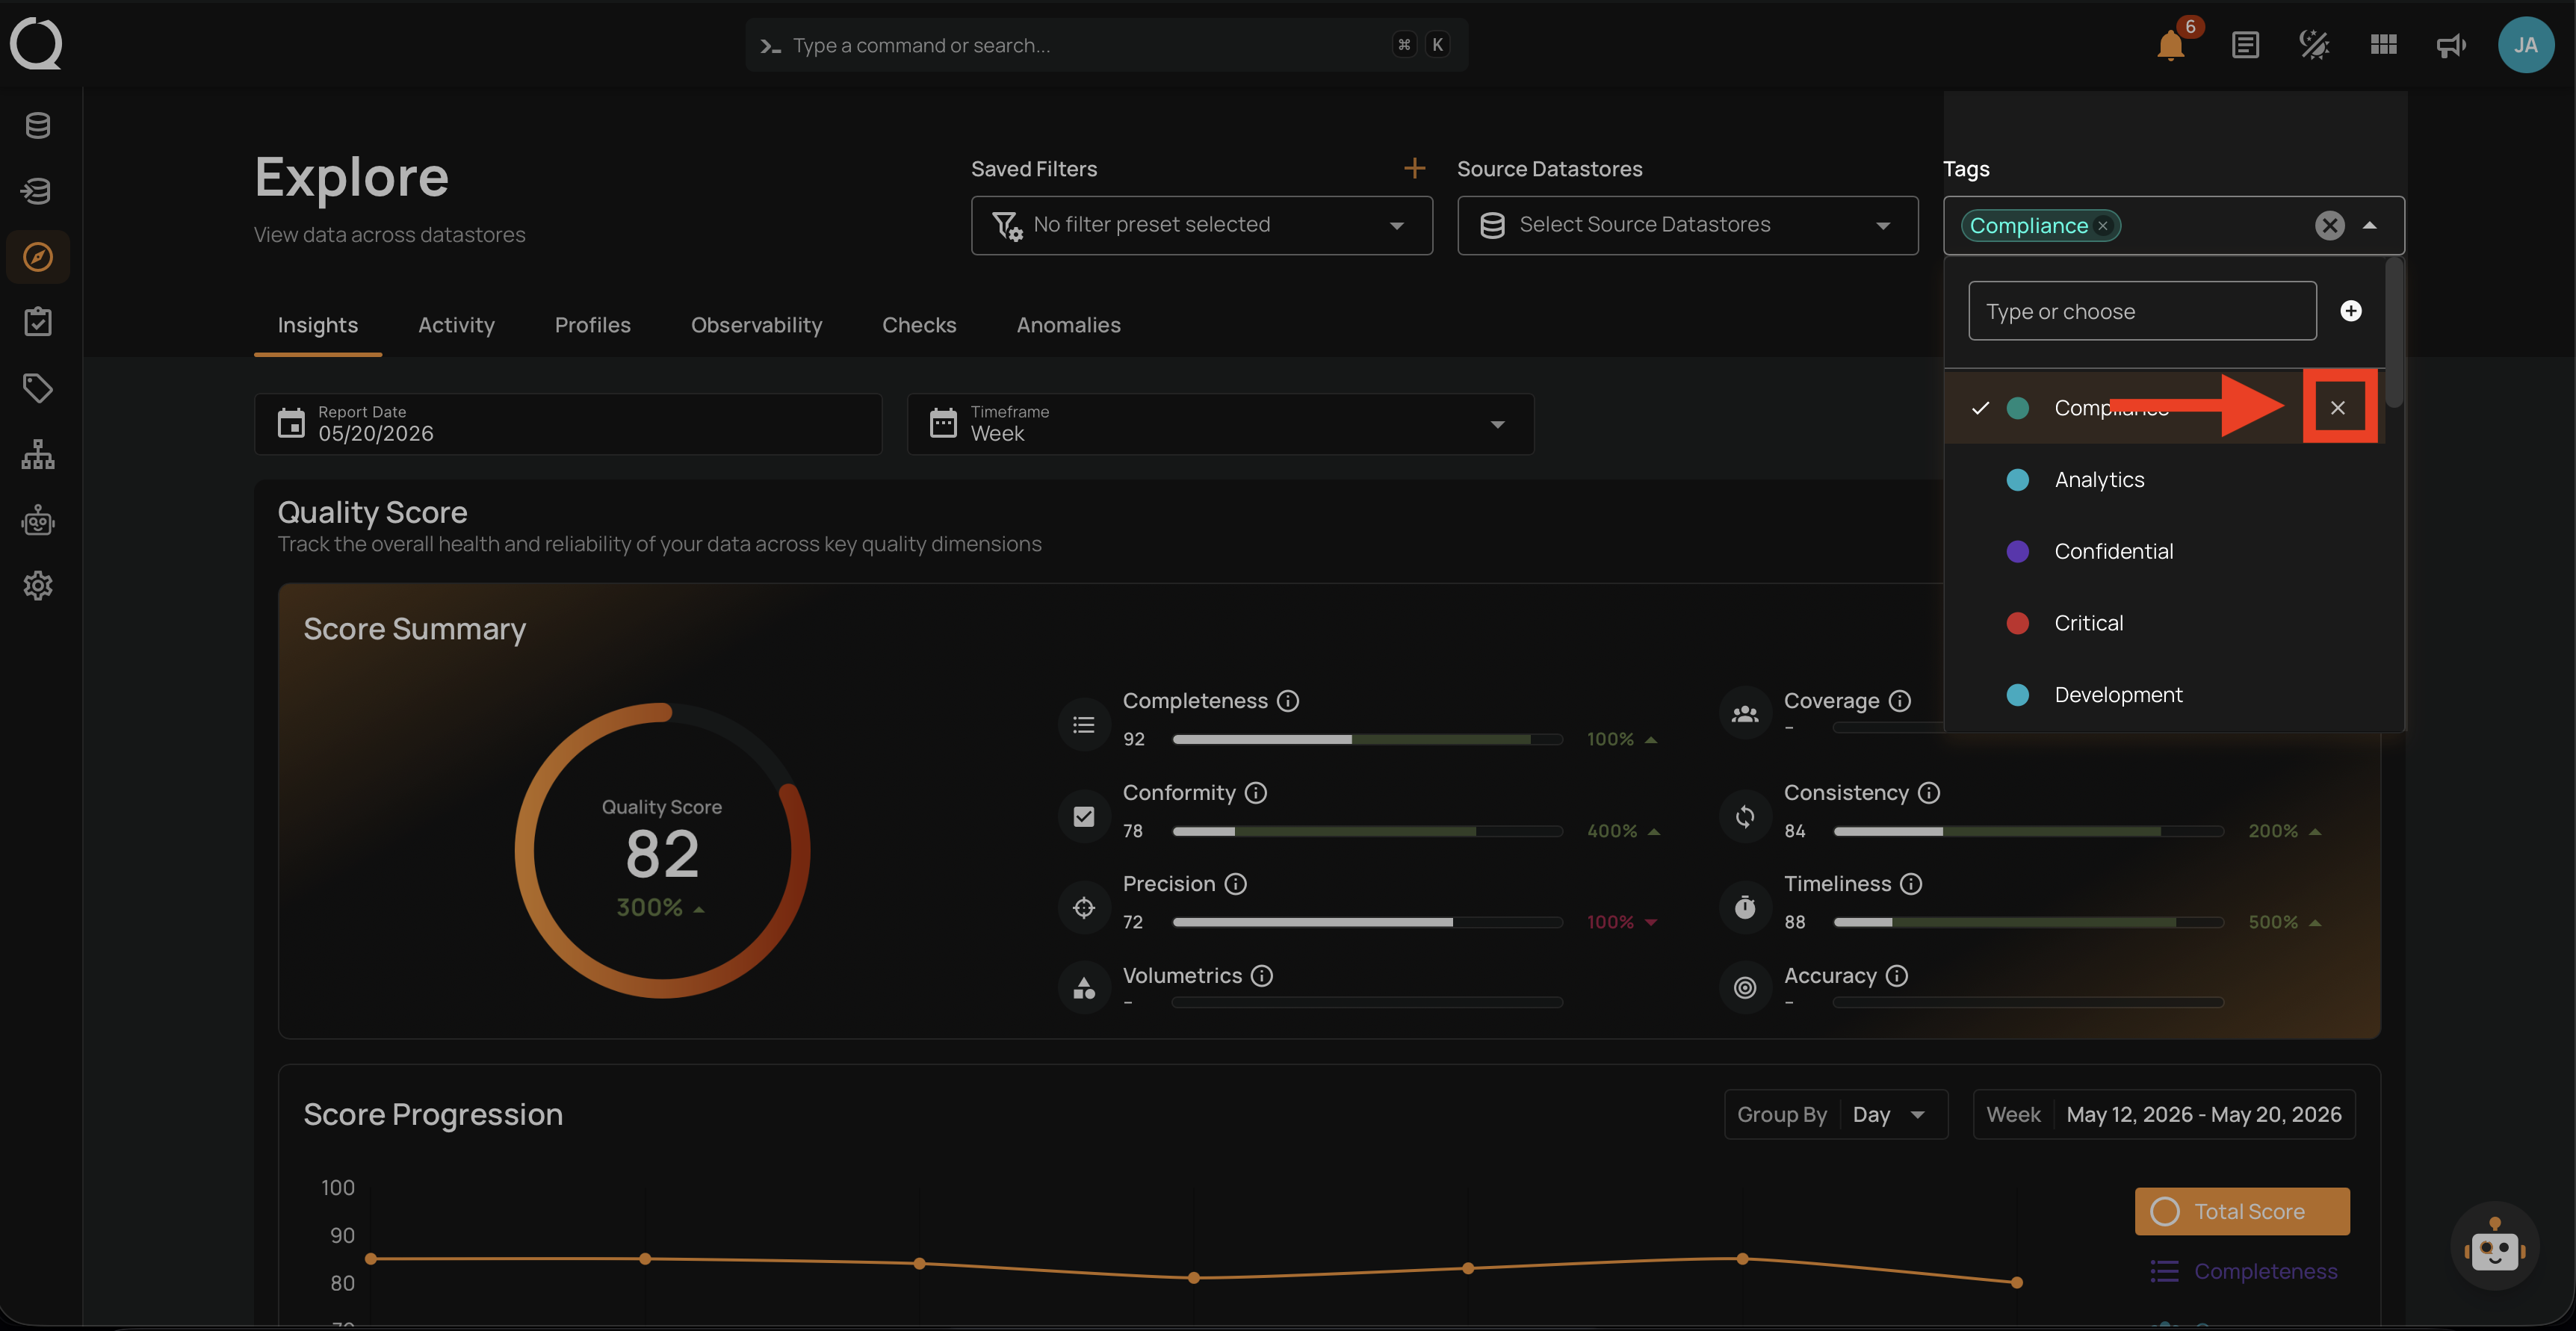Click the Type or choose tag input field

pyautogui.click(x=2142, y=311)
